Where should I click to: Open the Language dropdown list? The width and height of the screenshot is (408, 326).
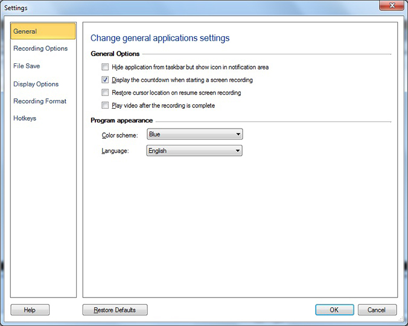[x=194, y=151]
